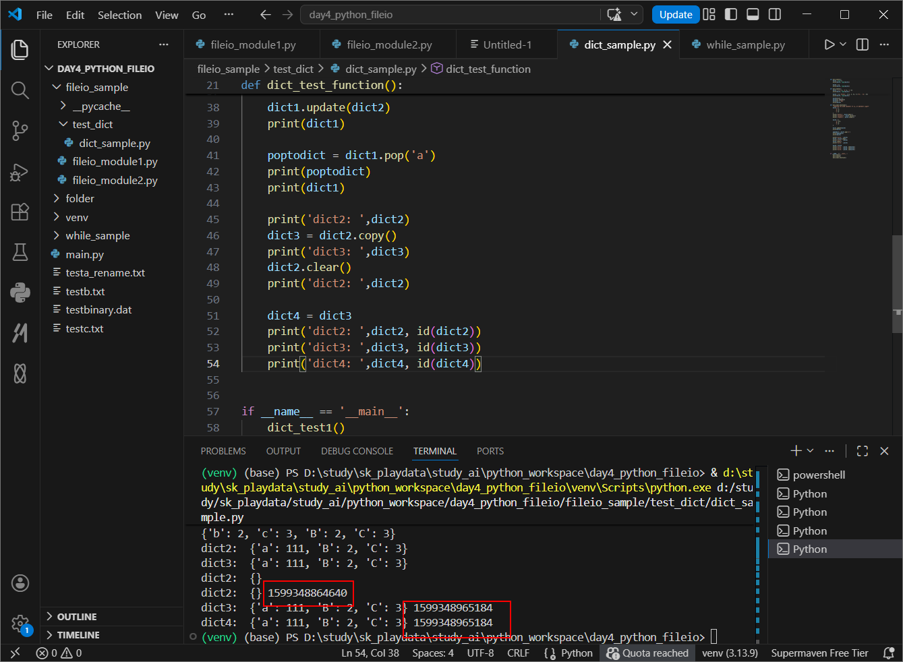Screen dimensions: 903x662
Task: Open the Manage gear menu
Action: pos(20,624)
